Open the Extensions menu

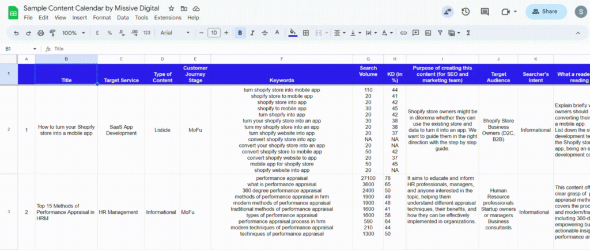(167, 18)
